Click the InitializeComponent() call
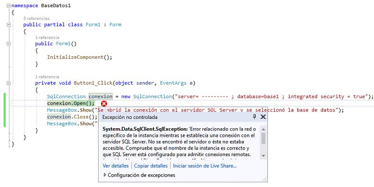The height and width of the screenshot is (187, 374). coord(79,57)
